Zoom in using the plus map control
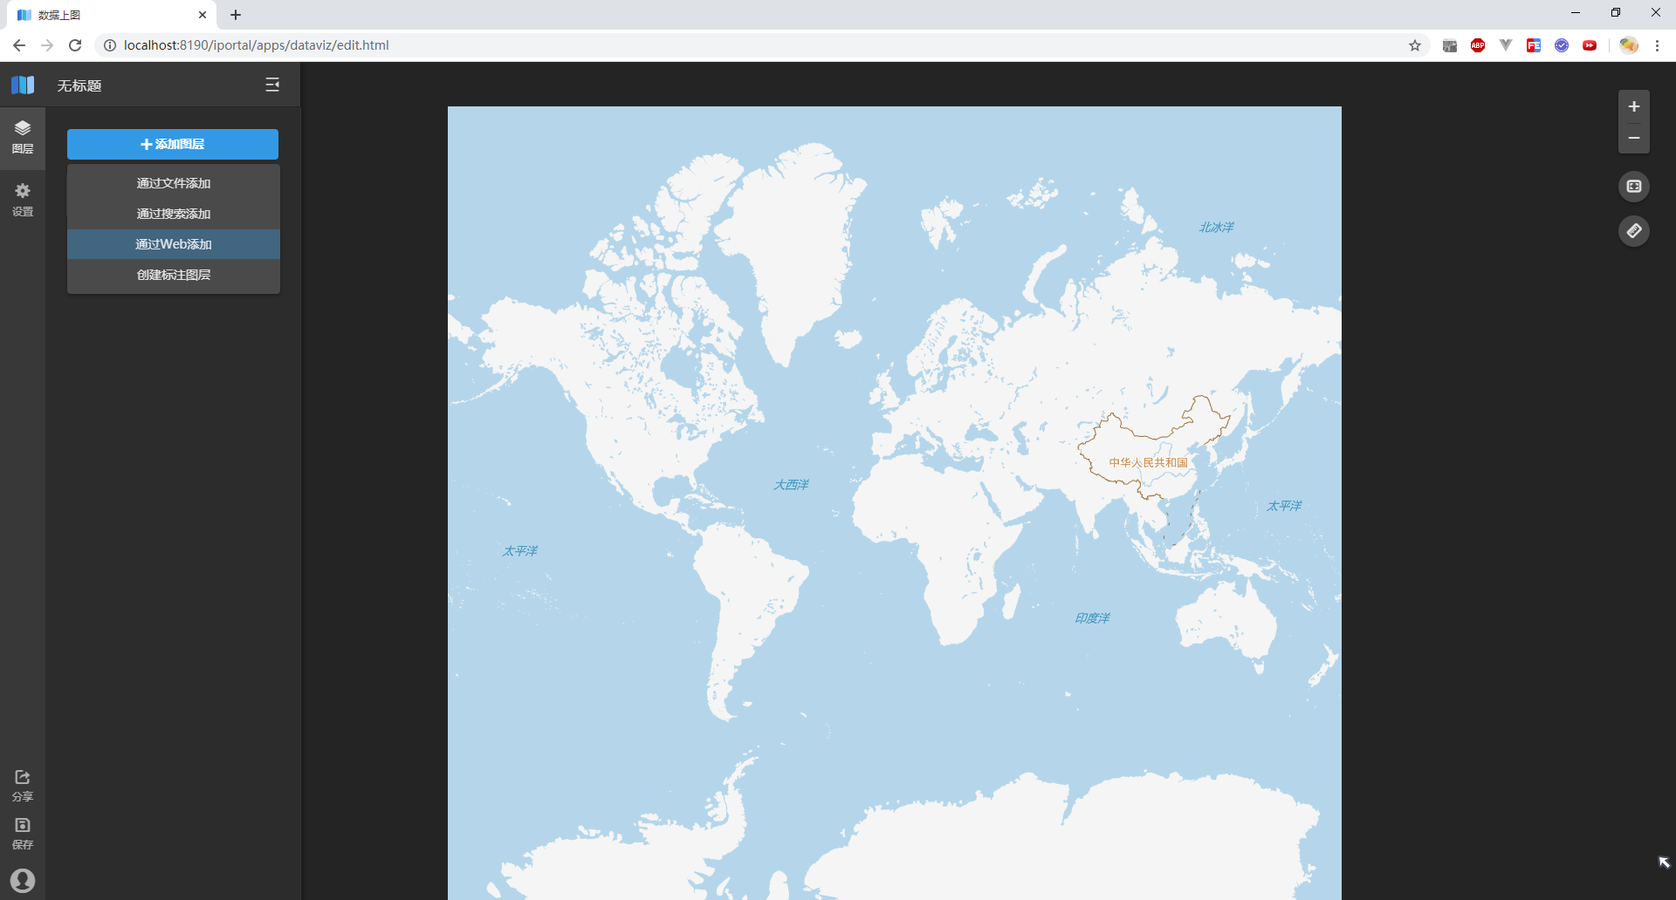This screenshot has width=1676, height=900. [1634, 106]
